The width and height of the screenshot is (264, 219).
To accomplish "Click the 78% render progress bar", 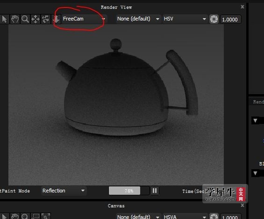I will click(x=129, y=191).
